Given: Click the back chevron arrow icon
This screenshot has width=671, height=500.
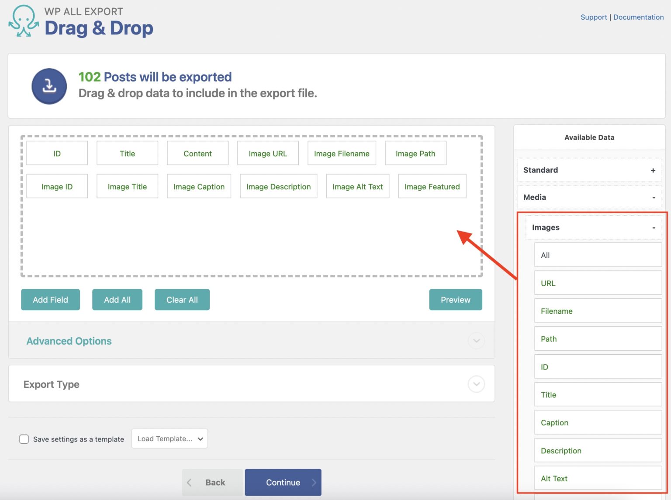Looking at the screenshot, I should [189, 482].
